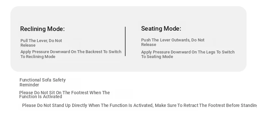This screenshot has width=257, height=135.
Task: Click 'Release' under the Pull The Lever line
Action: pos(28,45)
